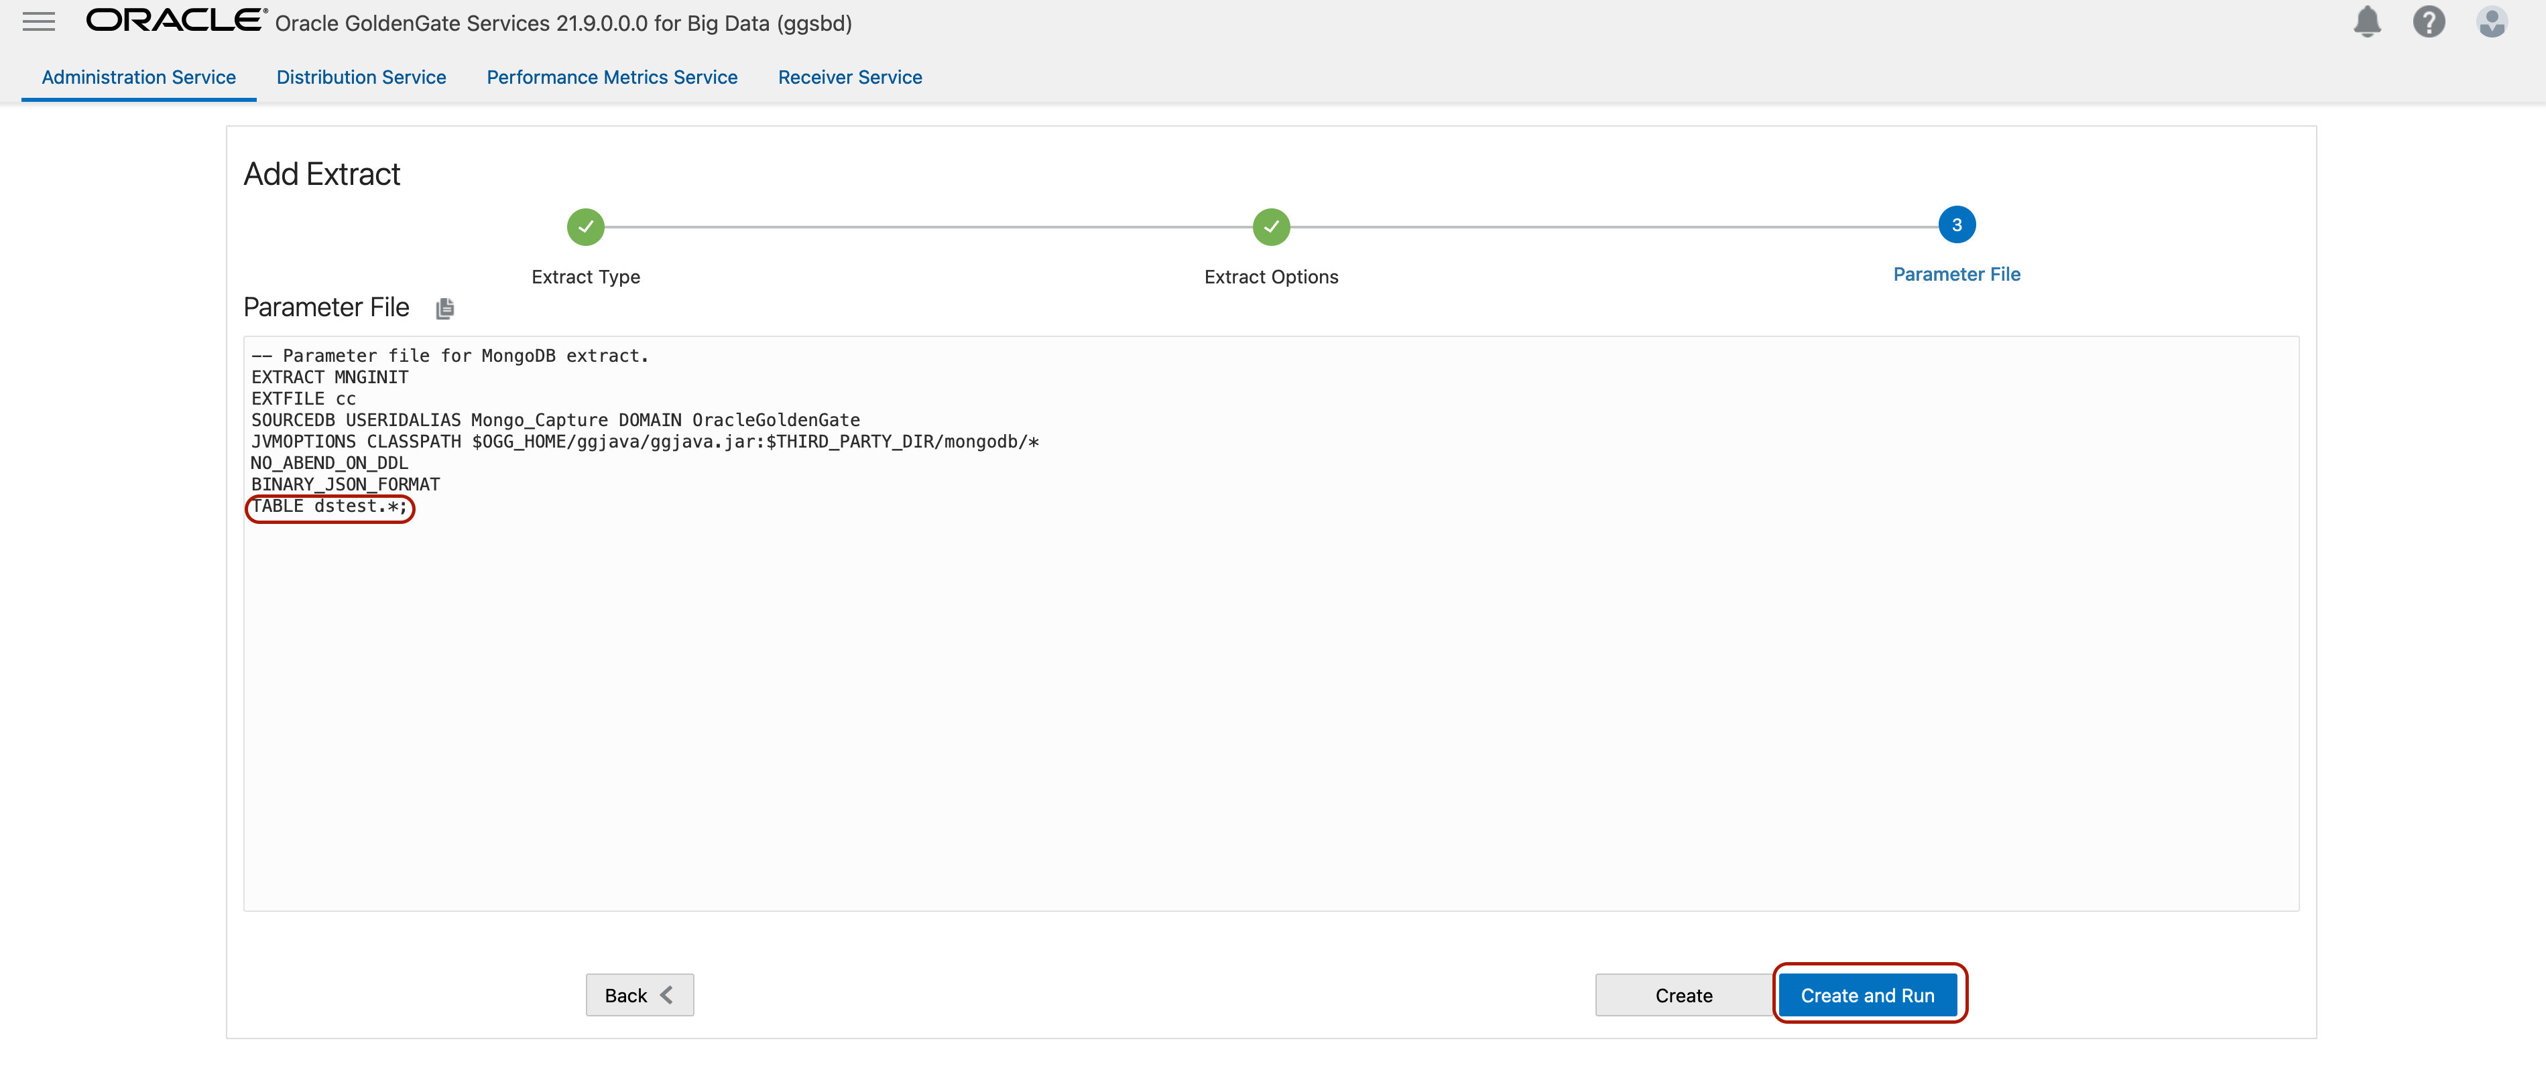Click the Create and Run button
The width and height of the screenshot is (2546, 1076).
point(1866,995)
